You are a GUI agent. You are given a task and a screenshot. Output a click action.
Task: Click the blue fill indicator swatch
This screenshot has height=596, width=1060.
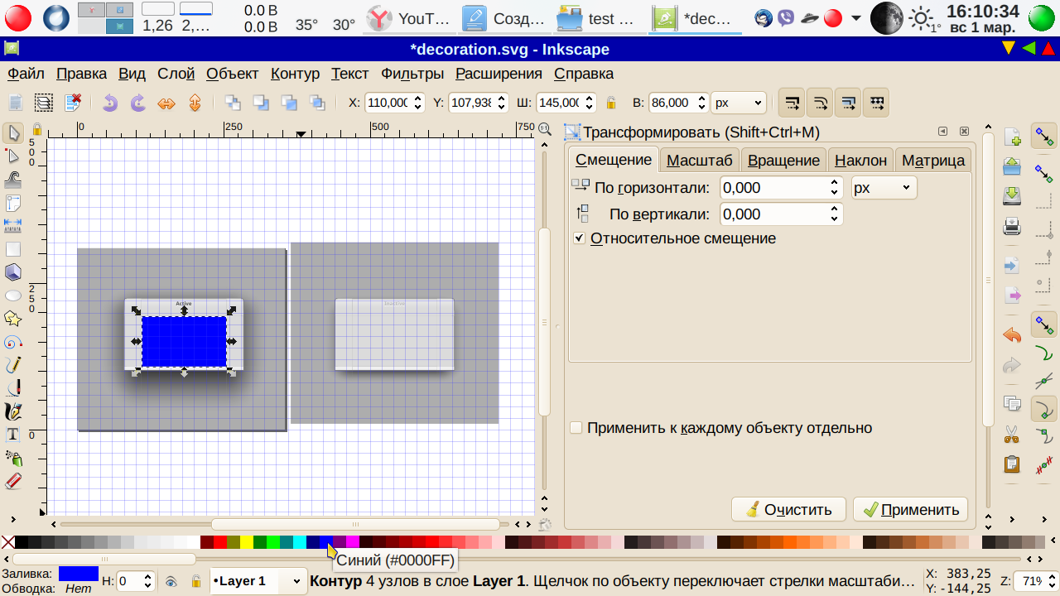tap(79, 574)
